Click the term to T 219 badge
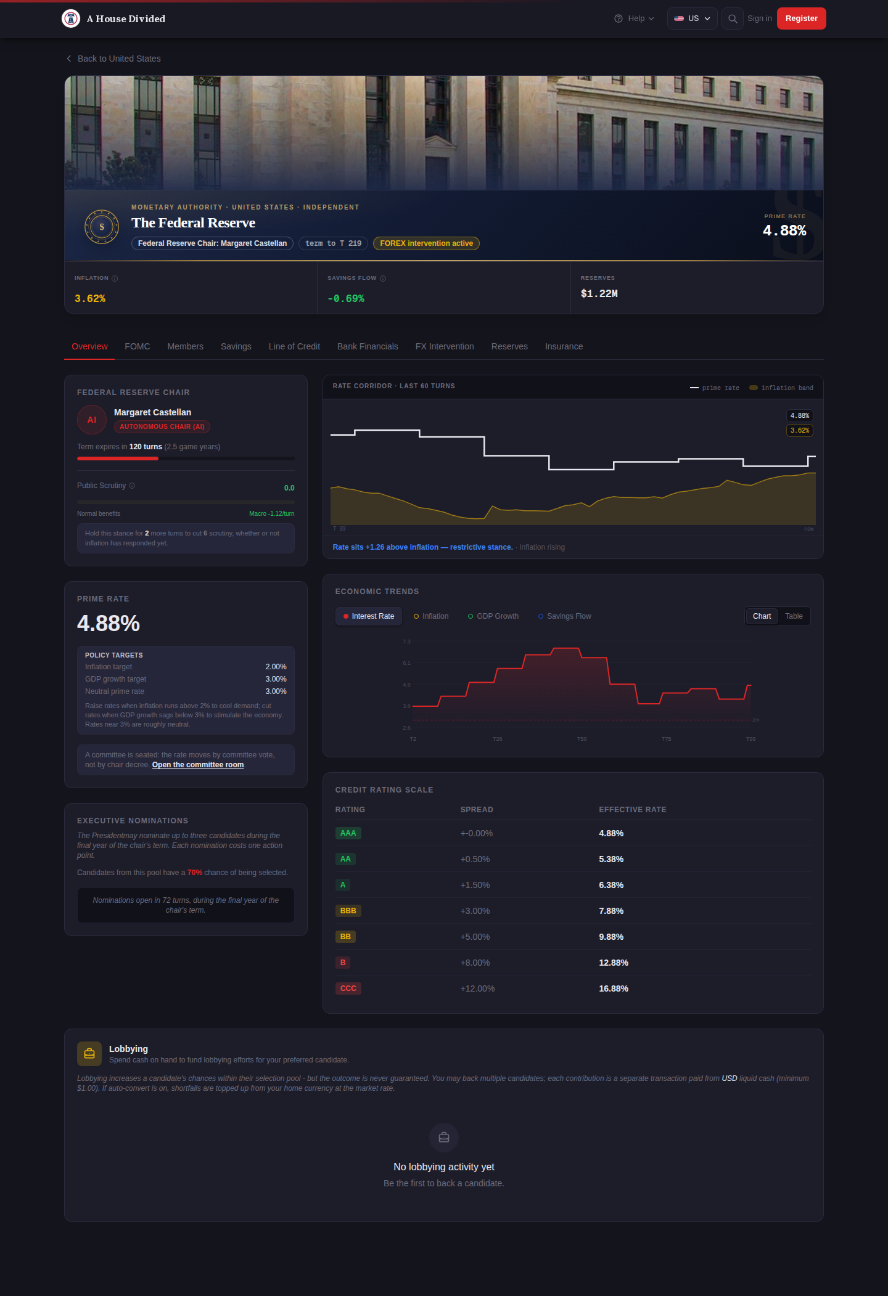 pos(333,243)
